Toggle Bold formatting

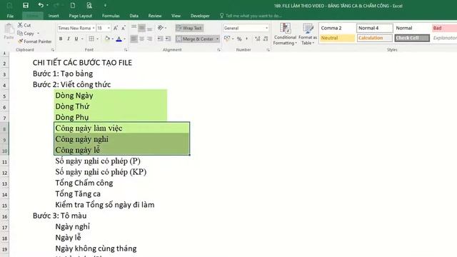tap(61, 39)
